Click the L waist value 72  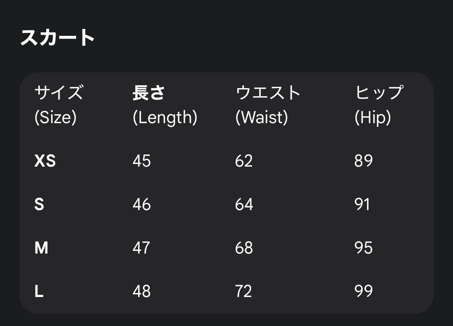tap(244, 291)
